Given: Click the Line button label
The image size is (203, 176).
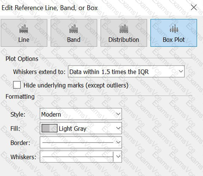Looking at the screenshot, I should [24, 40].
